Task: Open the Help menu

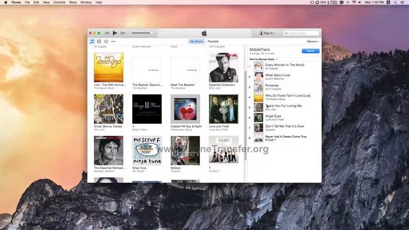Action: tap(99, 3)
